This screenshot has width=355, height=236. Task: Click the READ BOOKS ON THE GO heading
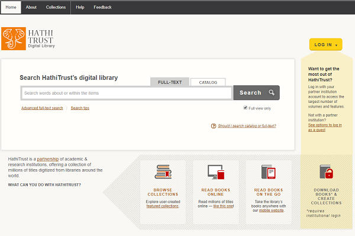[x=268, y=192]
